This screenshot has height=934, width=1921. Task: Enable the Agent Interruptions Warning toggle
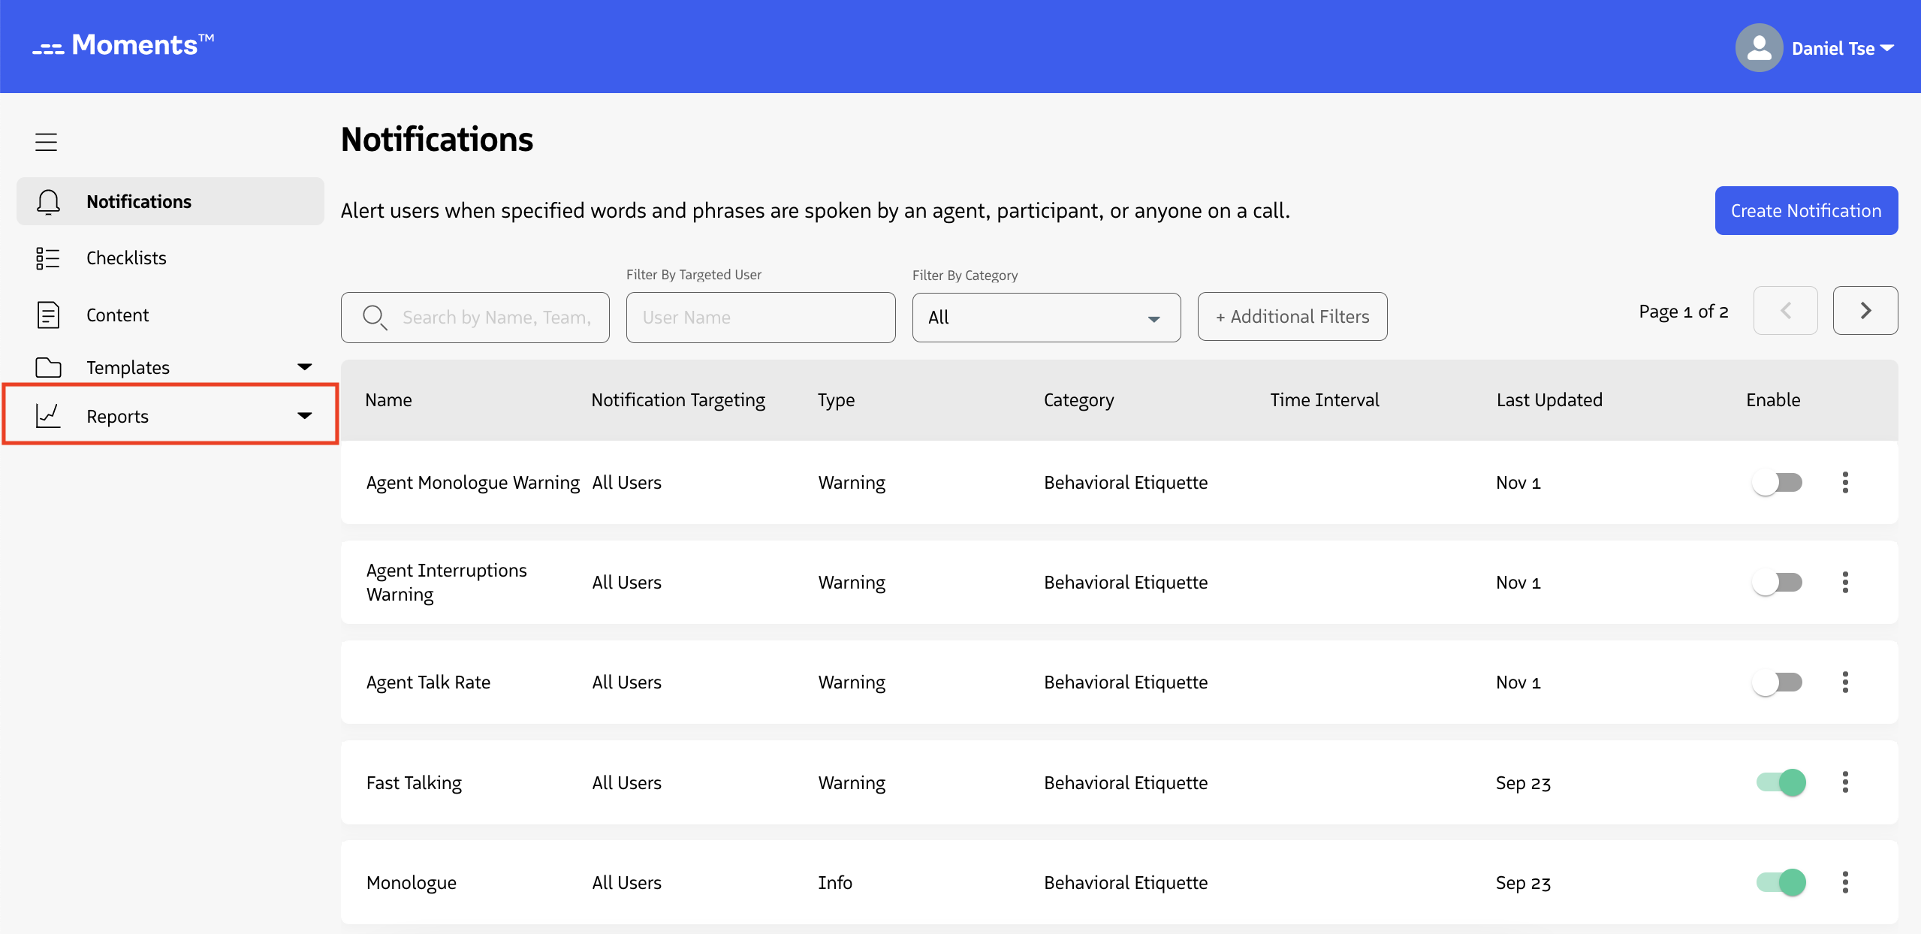tap(1778, 583)
